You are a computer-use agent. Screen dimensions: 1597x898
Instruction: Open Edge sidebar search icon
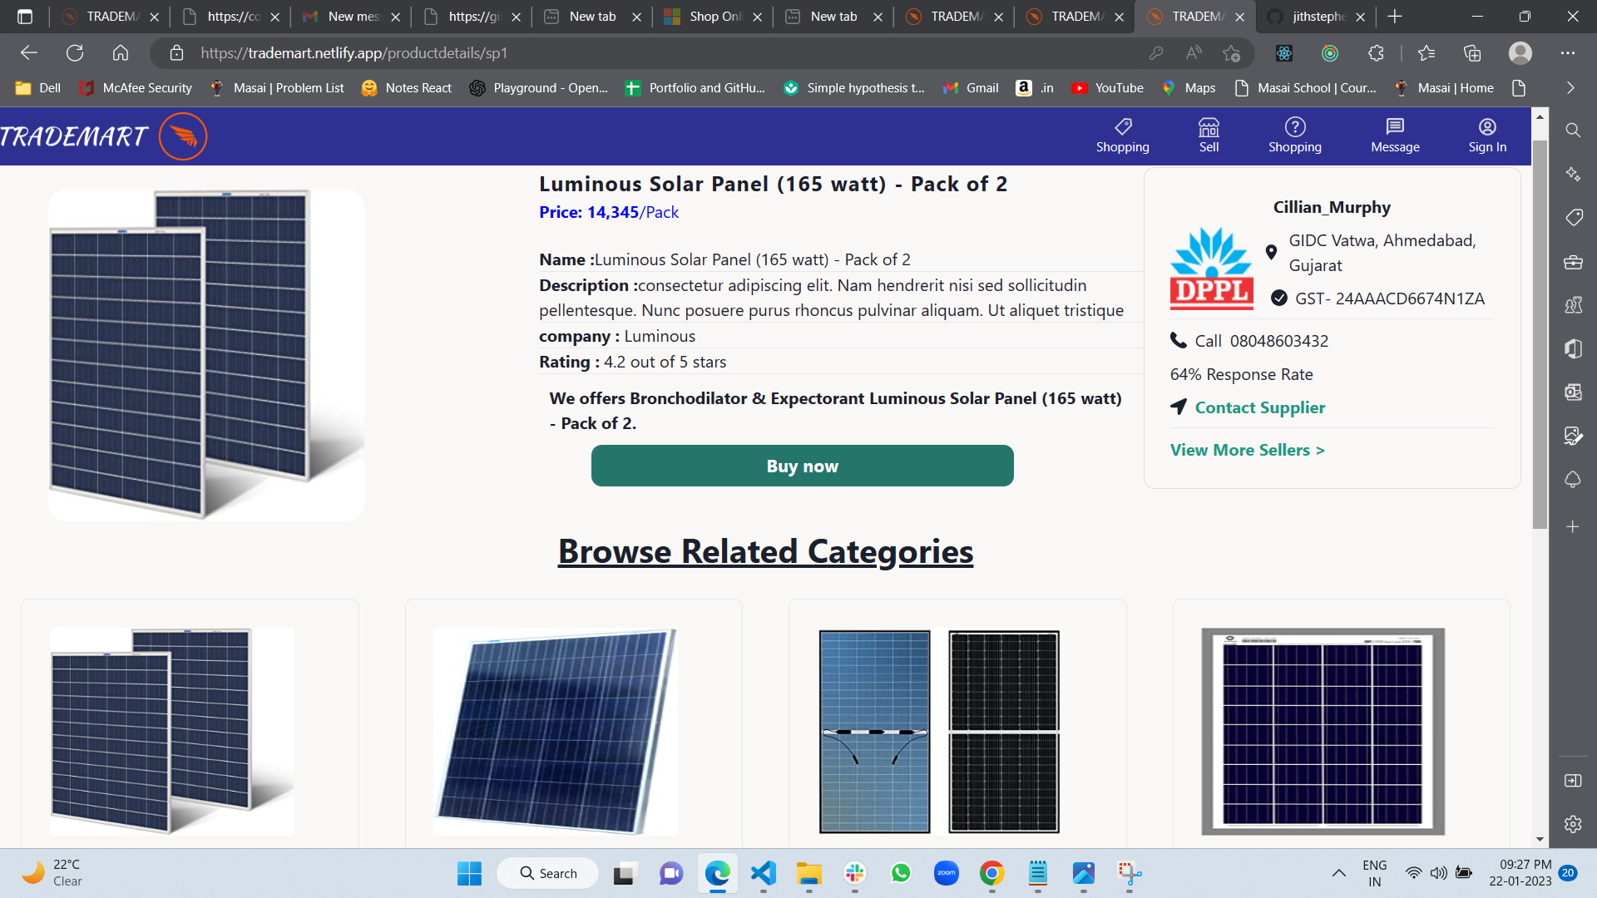[x=1572, y=131]
